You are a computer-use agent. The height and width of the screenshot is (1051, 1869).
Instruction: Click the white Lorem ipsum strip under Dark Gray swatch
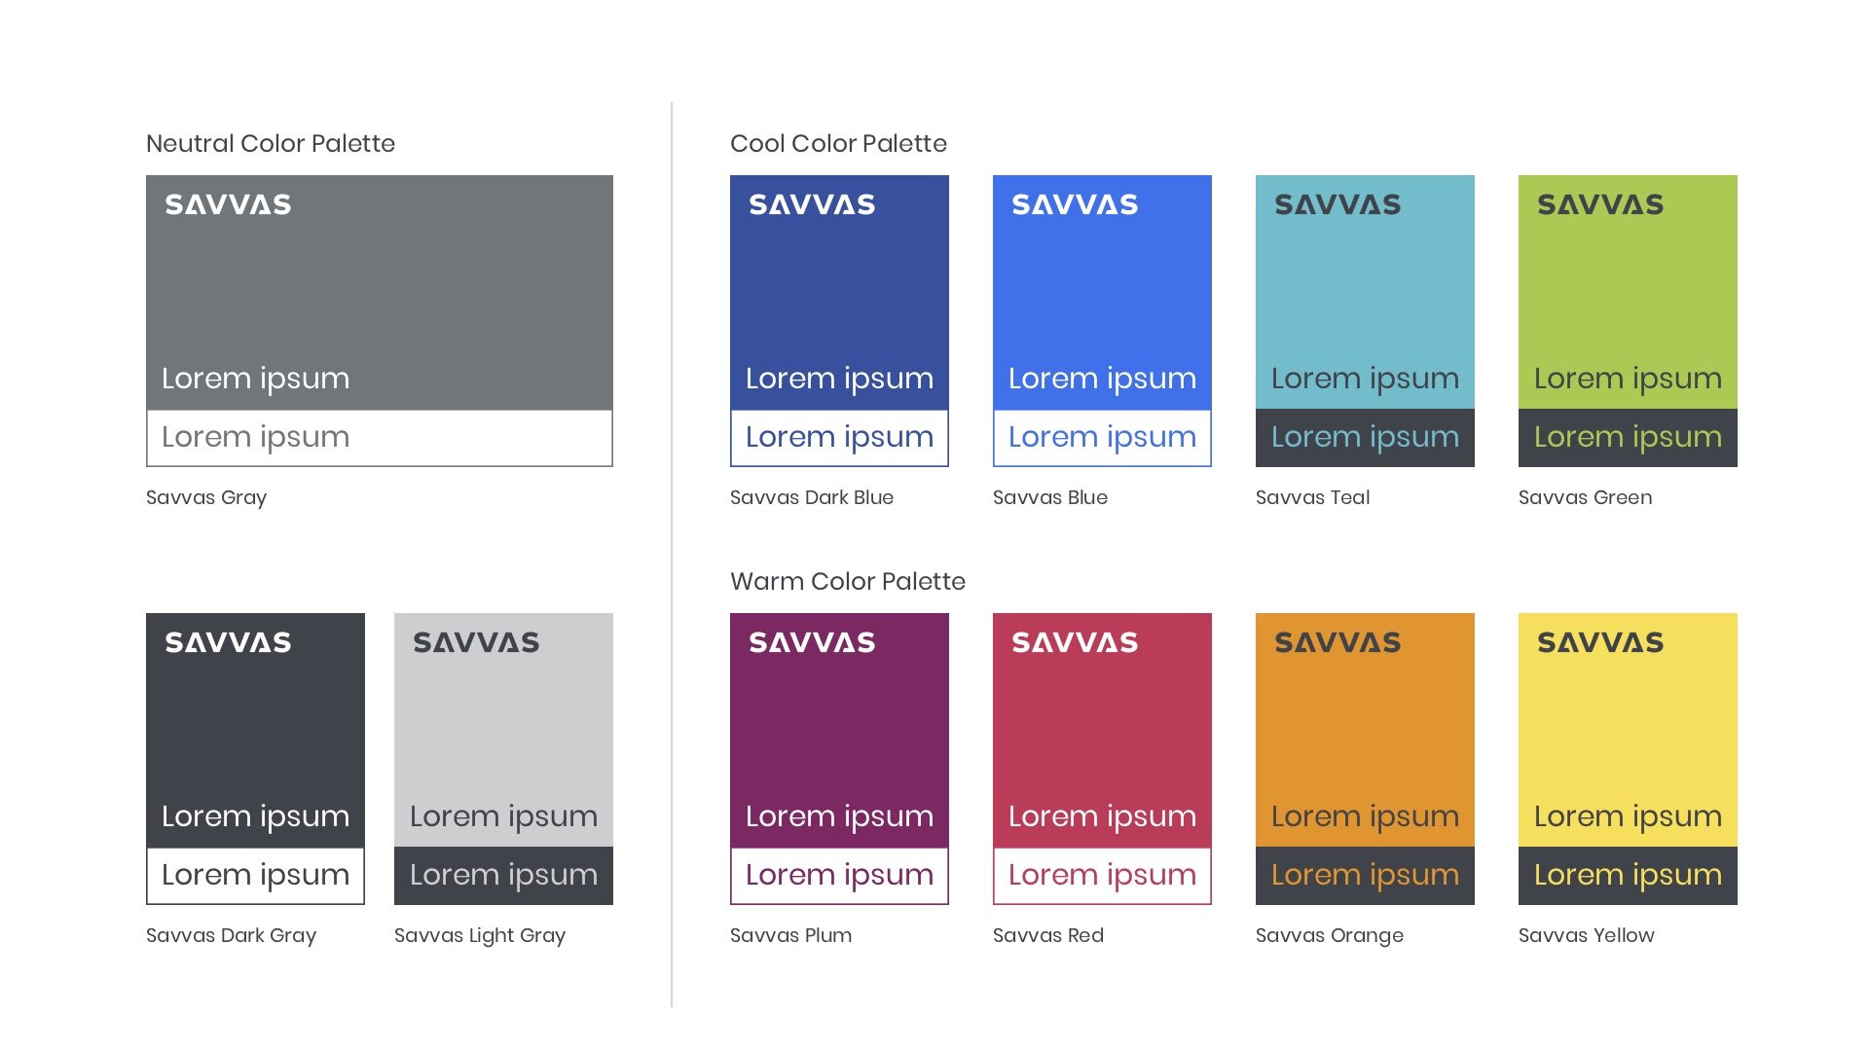255,876
